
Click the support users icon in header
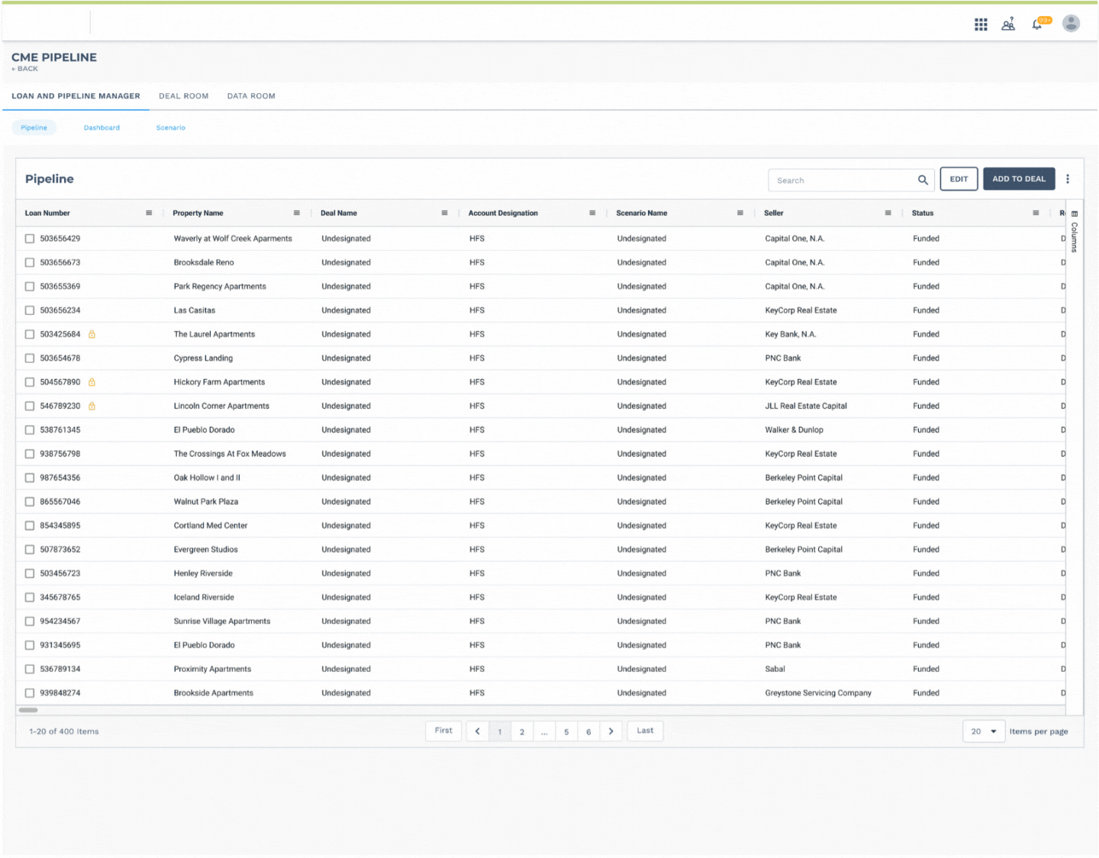(1008, 24)
